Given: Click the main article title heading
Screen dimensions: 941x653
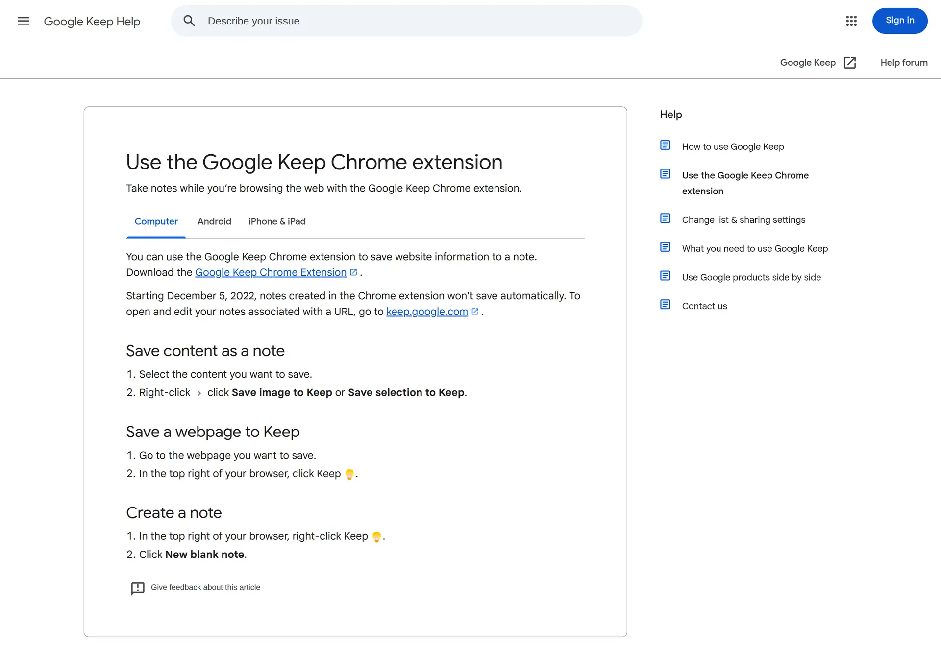Looking at the screenshot, I should click(x=314, y=162).
